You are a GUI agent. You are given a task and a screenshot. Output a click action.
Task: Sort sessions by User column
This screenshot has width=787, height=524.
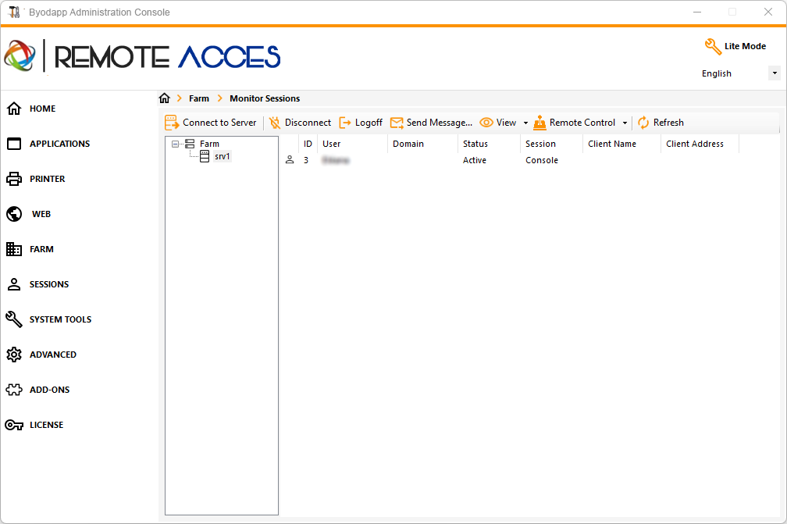pyautogui.click(x=352, y=144)
